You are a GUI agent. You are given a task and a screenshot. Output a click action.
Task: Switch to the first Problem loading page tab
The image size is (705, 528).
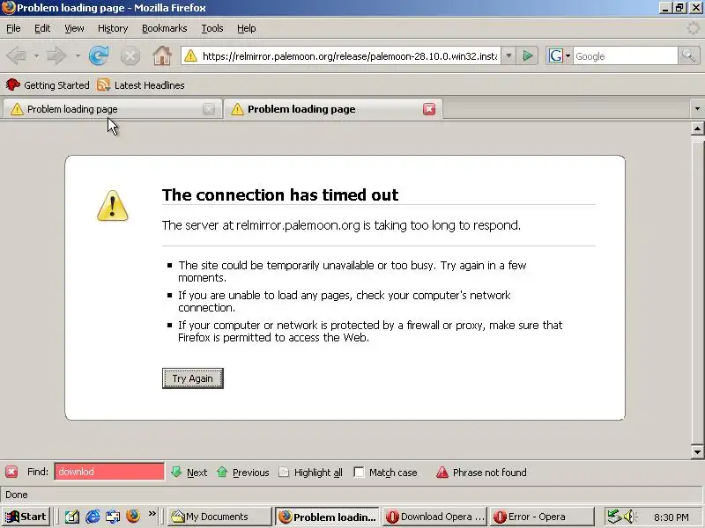pyautogui.click(x=113, y=109)
